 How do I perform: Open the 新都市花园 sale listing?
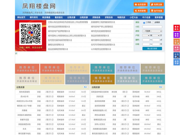[x=24, y=119]
